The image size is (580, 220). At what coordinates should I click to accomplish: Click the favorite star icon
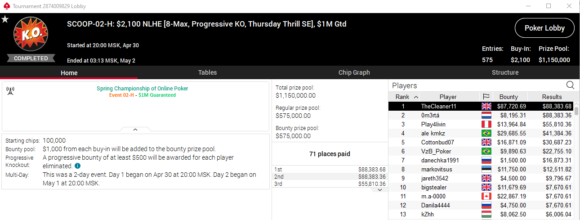click(x=5, y=19)
